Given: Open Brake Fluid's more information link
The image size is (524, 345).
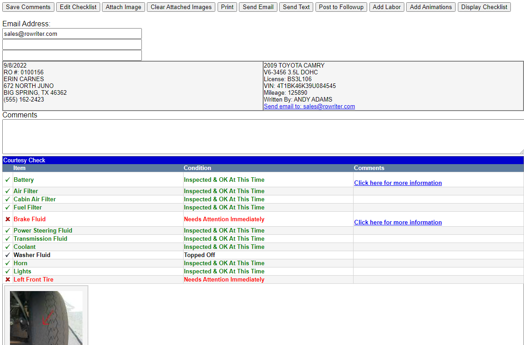Looking at the screenshot, I should click(398, 222).
